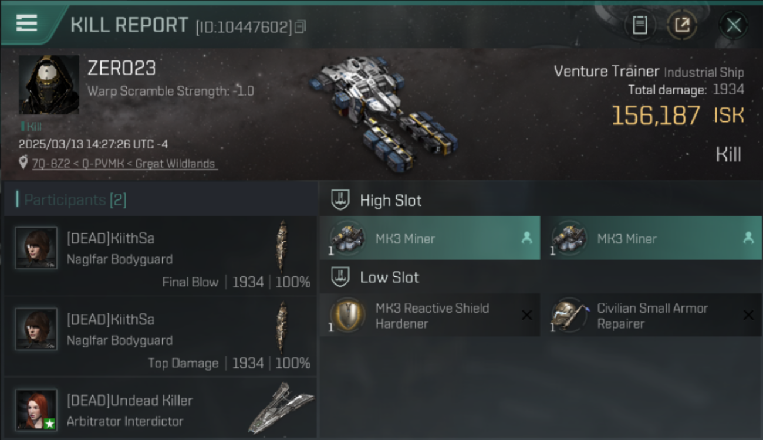Image resolution: width=763 pixels, height=440 pixels.
Task: Close the kill report window
Action: click(x=734, y=25)
